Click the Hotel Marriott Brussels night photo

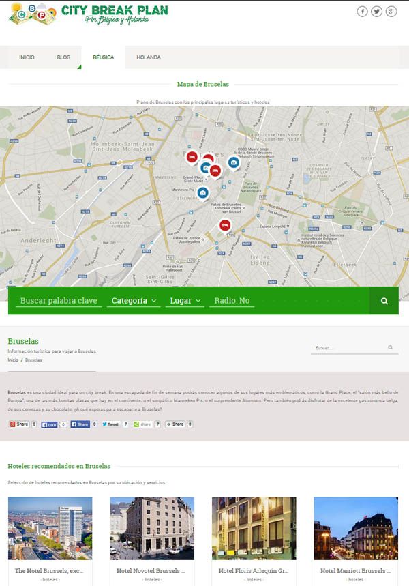point(356,528)
